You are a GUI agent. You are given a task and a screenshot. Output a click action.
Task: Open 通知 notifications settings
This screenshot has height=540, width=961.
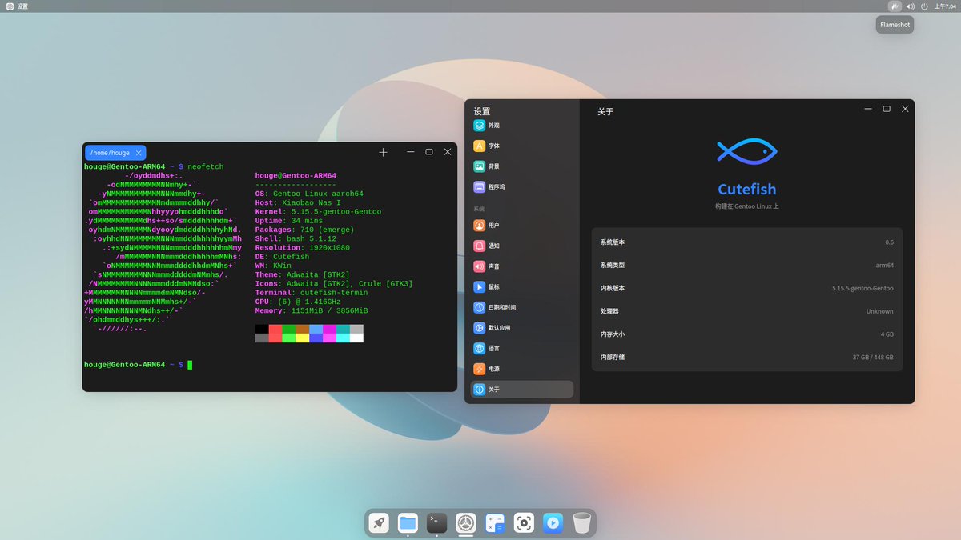[522, 246]
